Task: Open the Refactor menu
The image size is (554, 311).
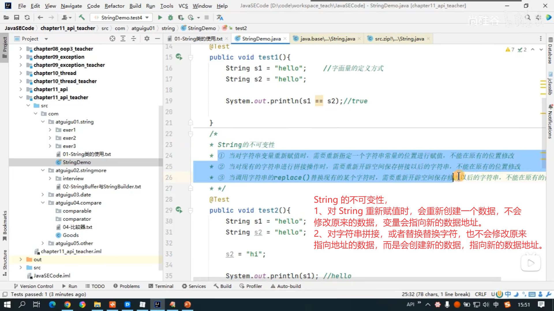Action: 114,6
